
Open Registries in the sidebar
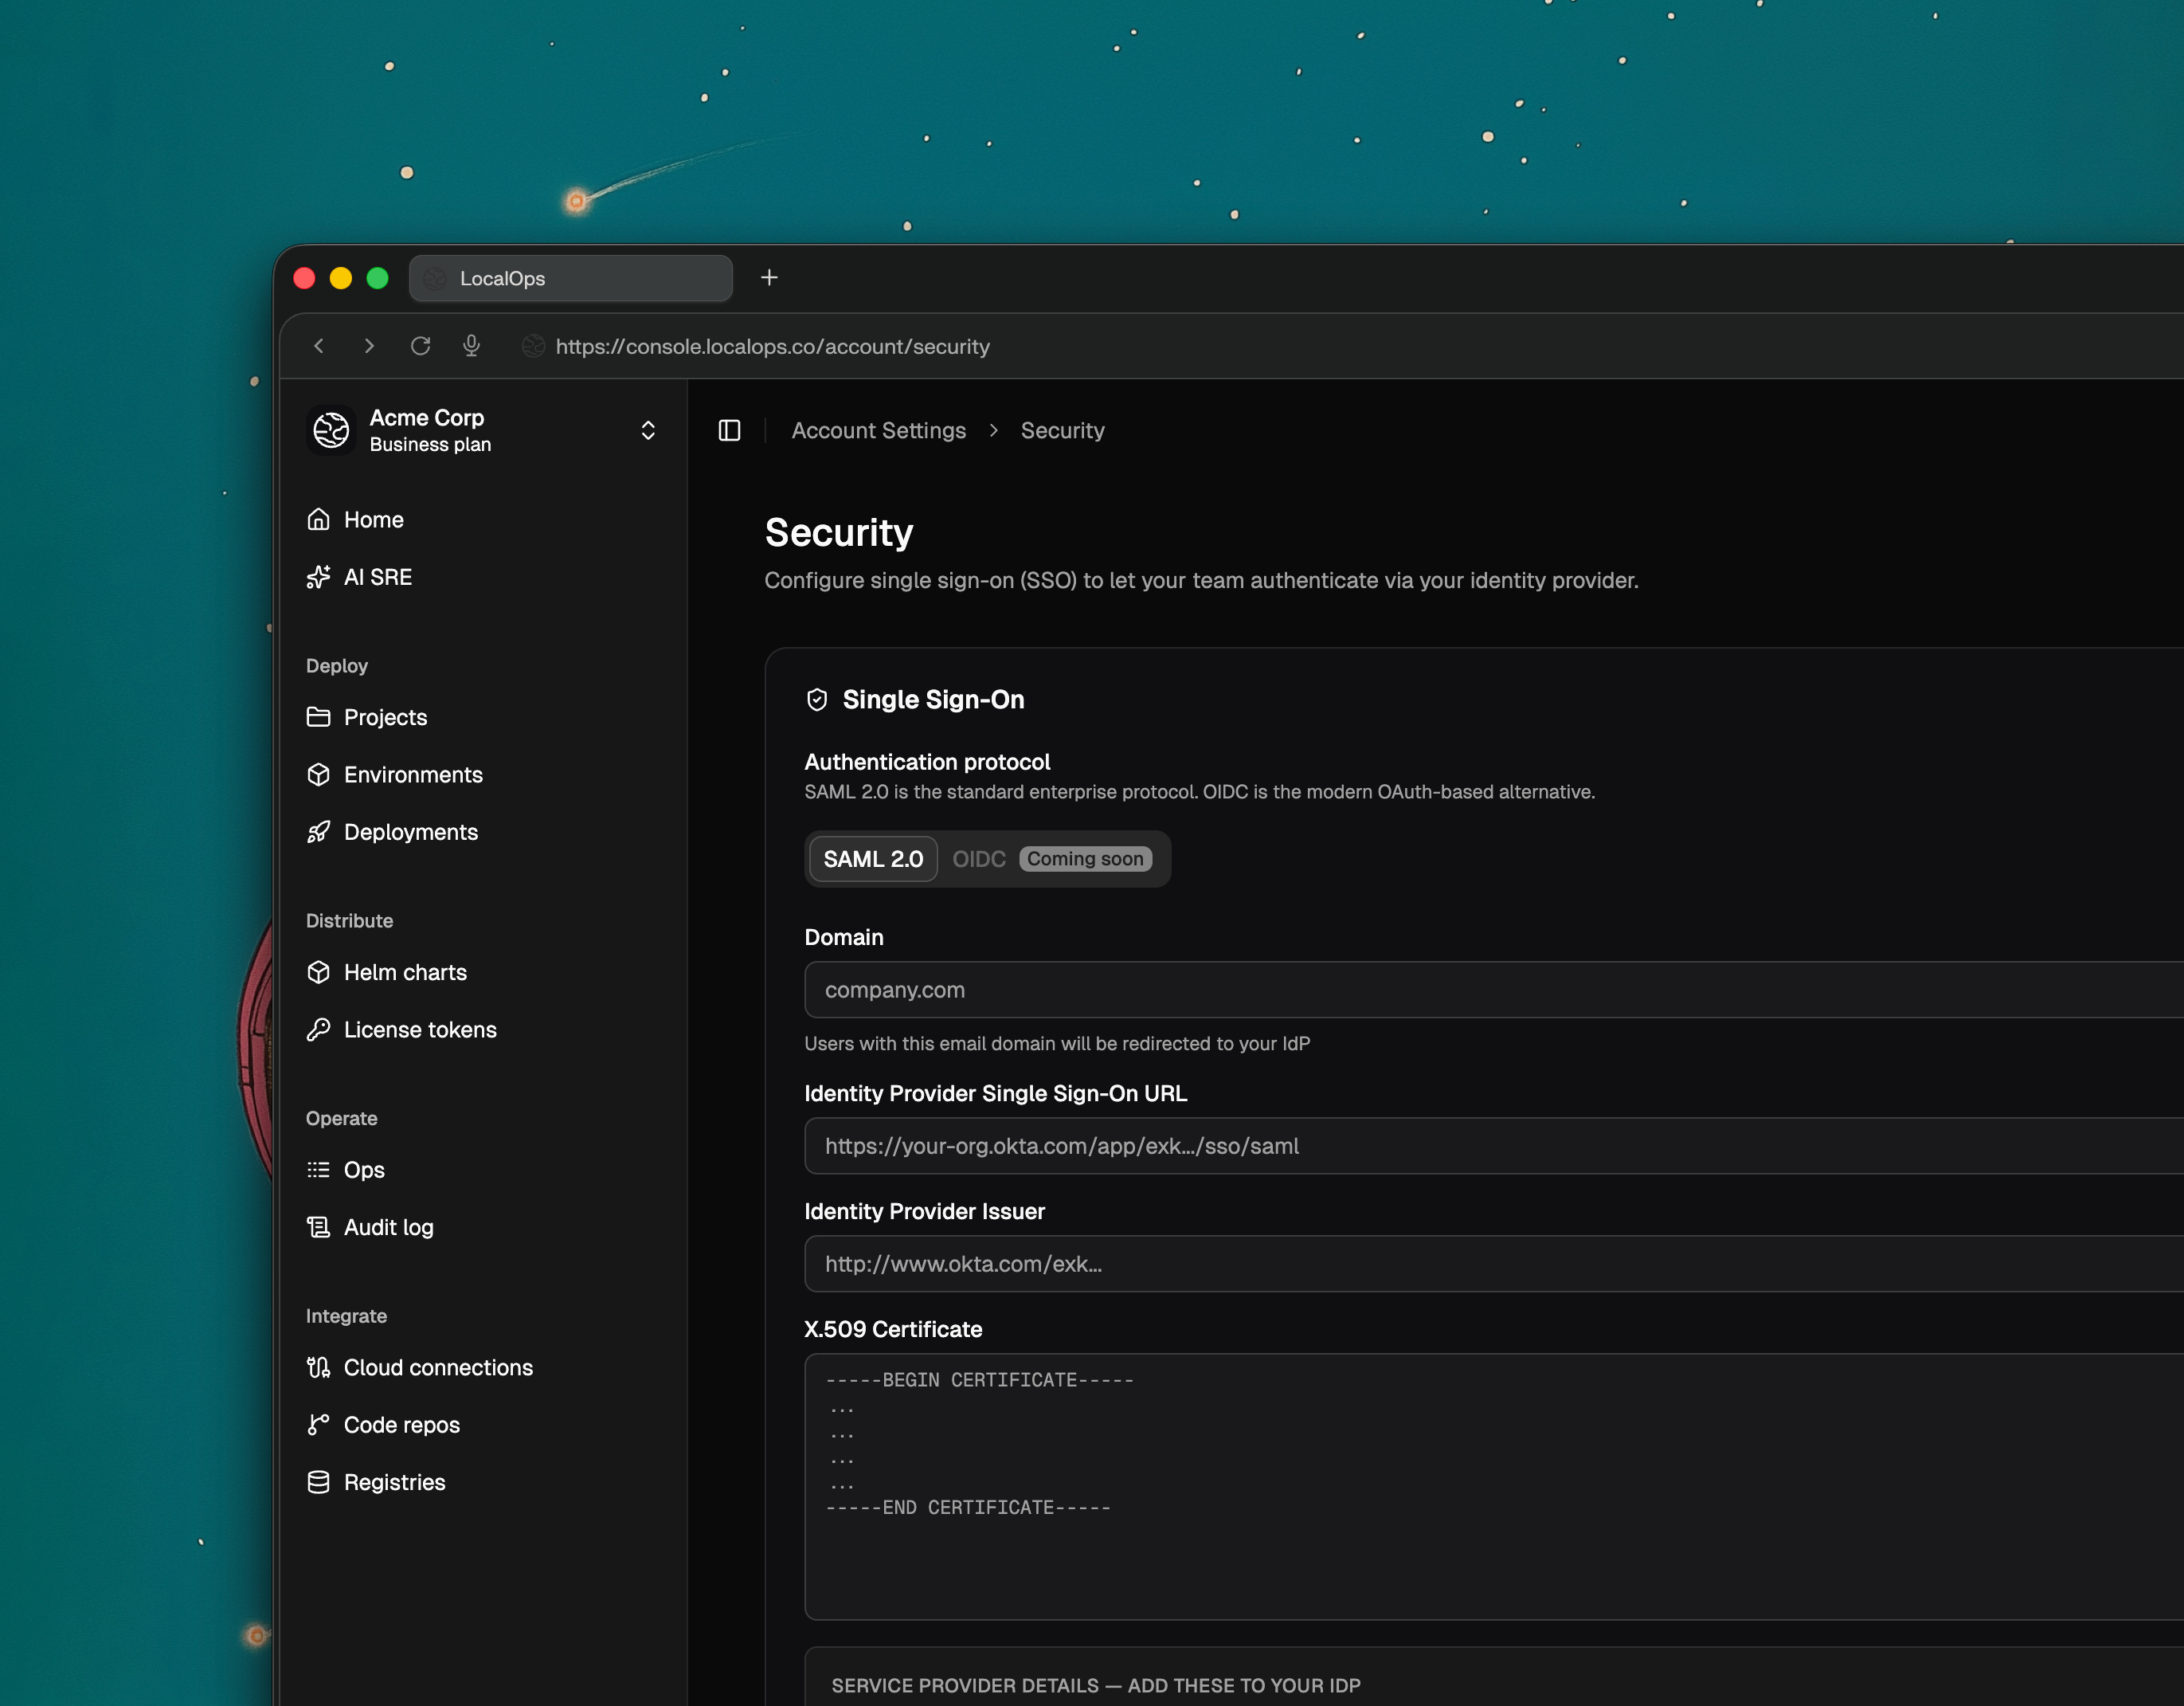[x=394, y=1483]
